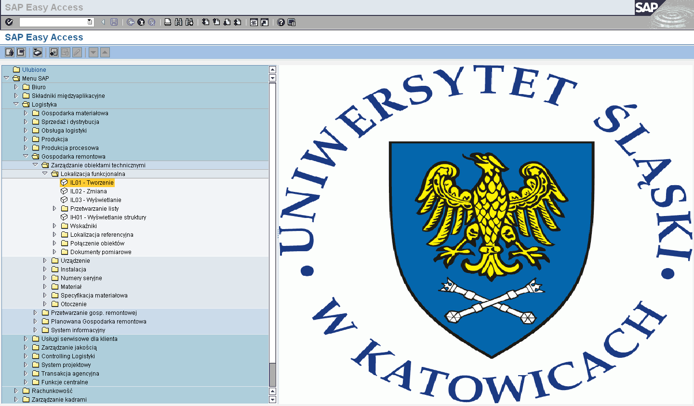This screenshot has width=694, height=406.
Task: Expand the Urządzenie folder
Action: pos(45,260)
